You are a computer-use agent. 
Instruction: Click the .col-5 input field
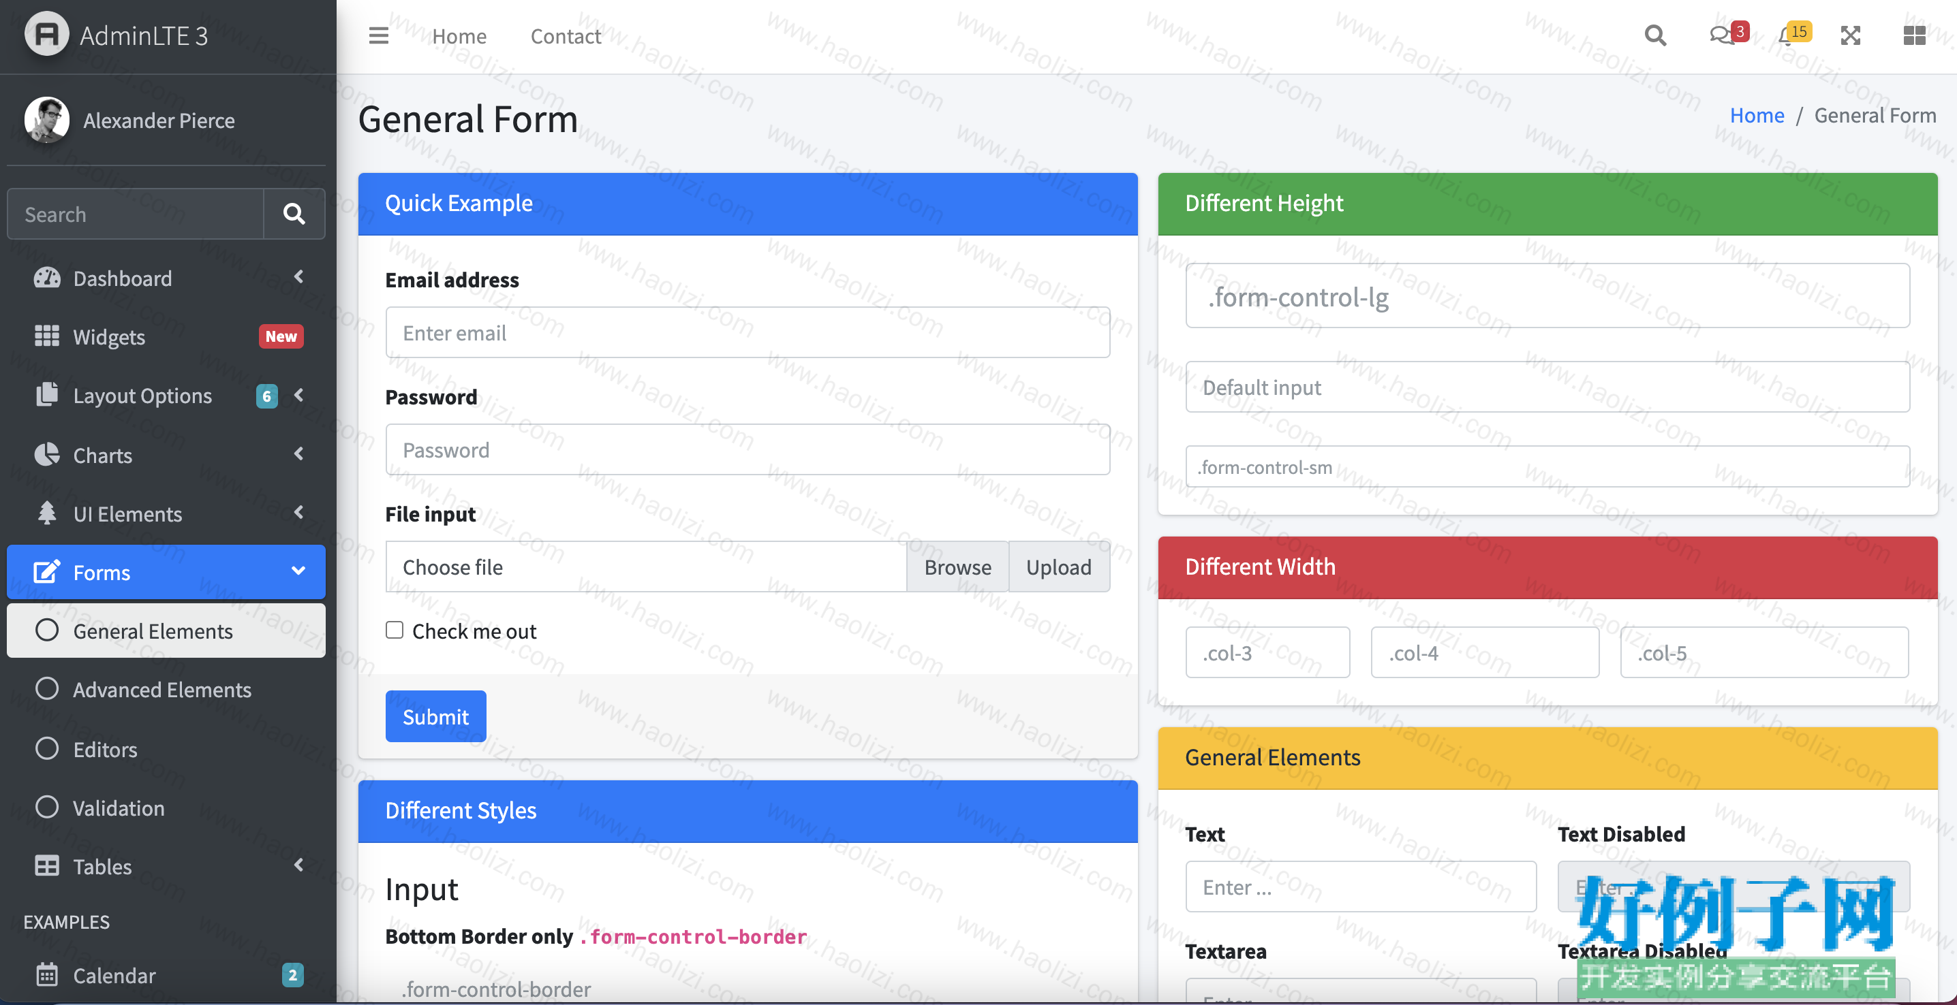pos(1764,652)
